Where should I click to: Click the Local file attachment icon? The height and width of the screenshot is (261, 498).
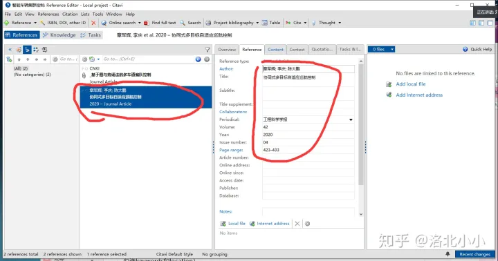223,224
